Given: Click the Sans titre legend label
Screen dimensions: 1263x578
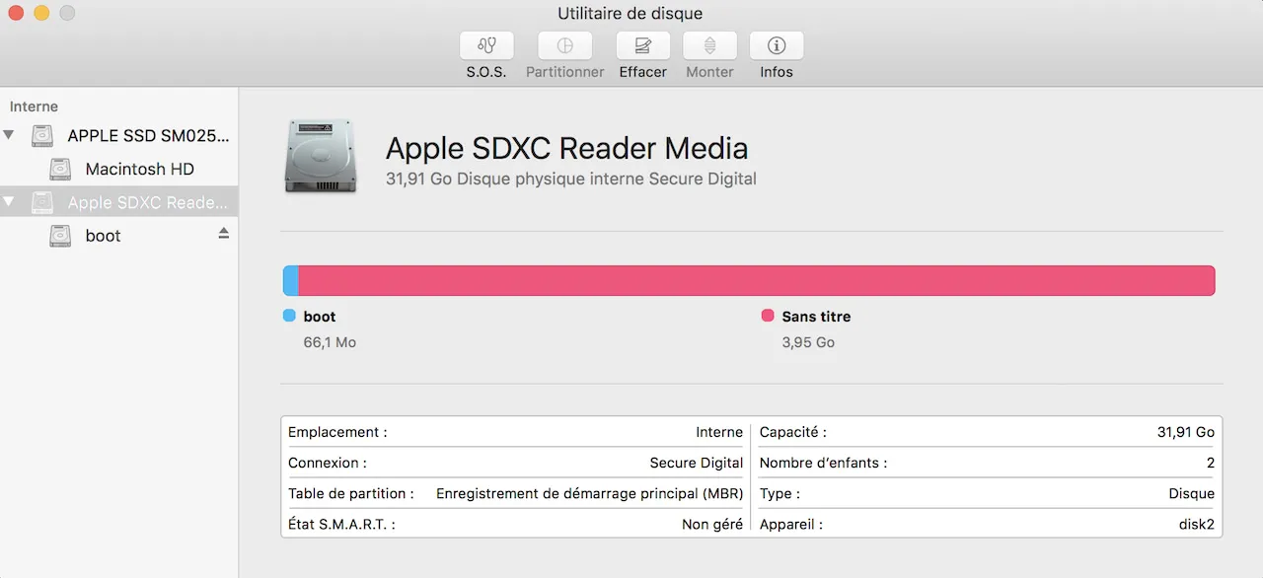Looking at the screenshot, I should 816,317.
